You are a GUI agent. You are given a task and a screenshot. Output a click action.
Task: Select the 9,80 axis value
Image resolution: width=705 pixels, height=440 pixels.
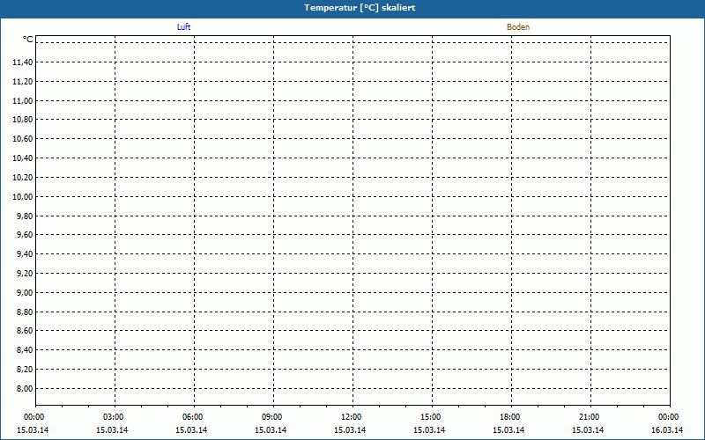25,216
